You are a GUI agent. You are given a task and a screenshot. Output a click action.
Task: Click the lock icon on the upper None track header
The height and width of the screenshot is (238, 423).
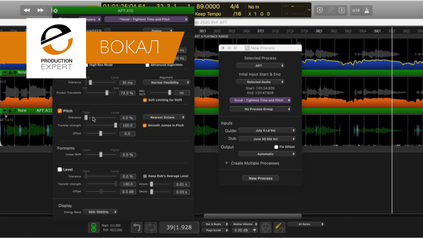10,72
